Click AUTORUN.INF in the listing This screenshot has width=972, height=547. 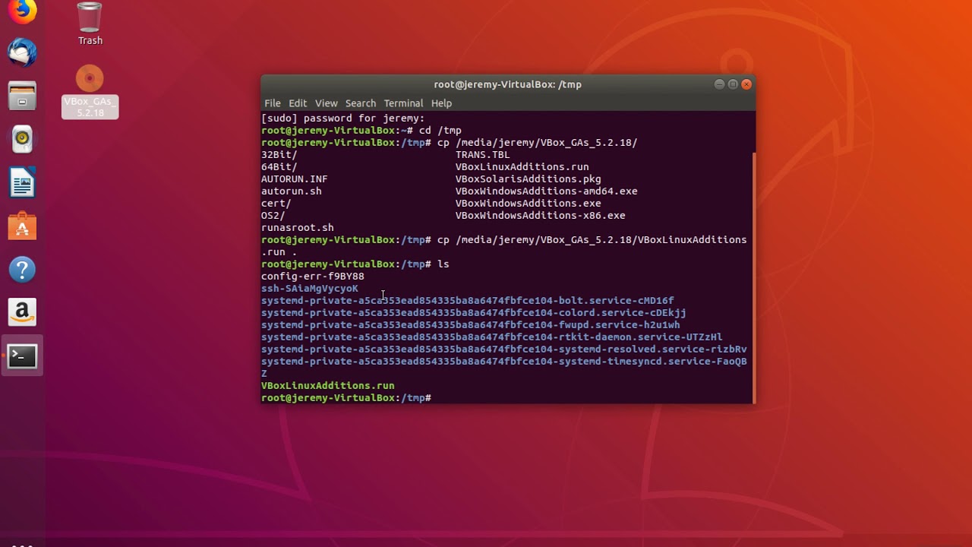tap(295, 179)
